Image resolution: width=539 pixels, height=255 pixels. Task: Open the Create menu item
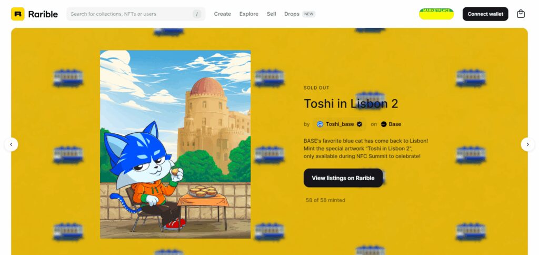point(223,14)
